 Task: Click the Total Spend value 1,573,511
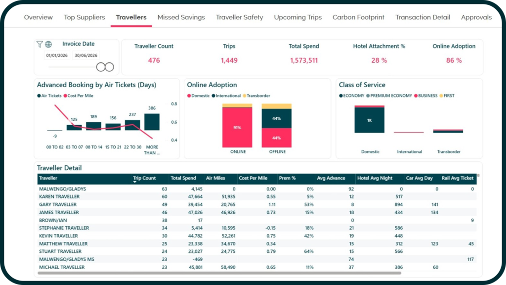pos(304,60)
